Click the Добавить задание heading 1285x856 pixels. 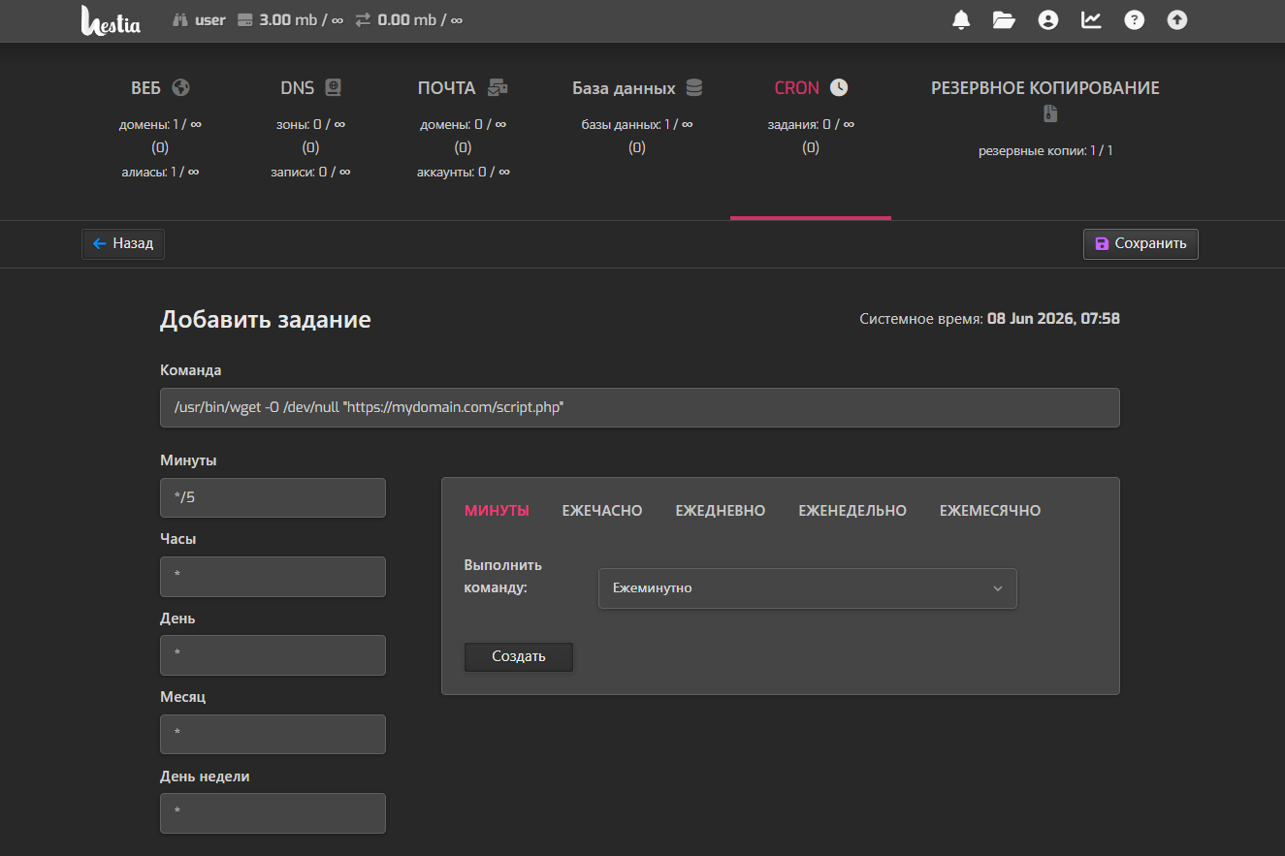[x=266, y=320]
